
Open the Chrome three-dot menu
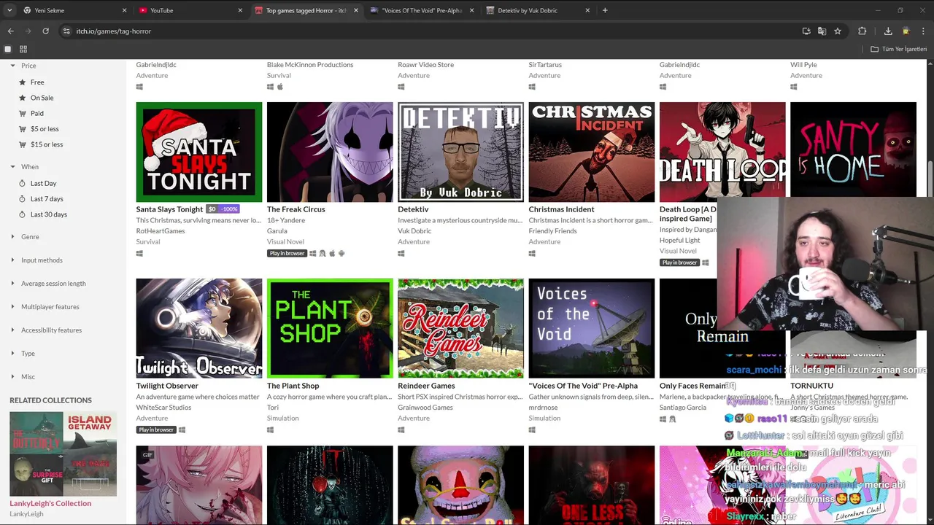[923, 31]
